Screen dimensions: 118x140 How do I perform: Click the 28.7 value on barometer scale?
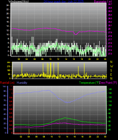[110, 4]
